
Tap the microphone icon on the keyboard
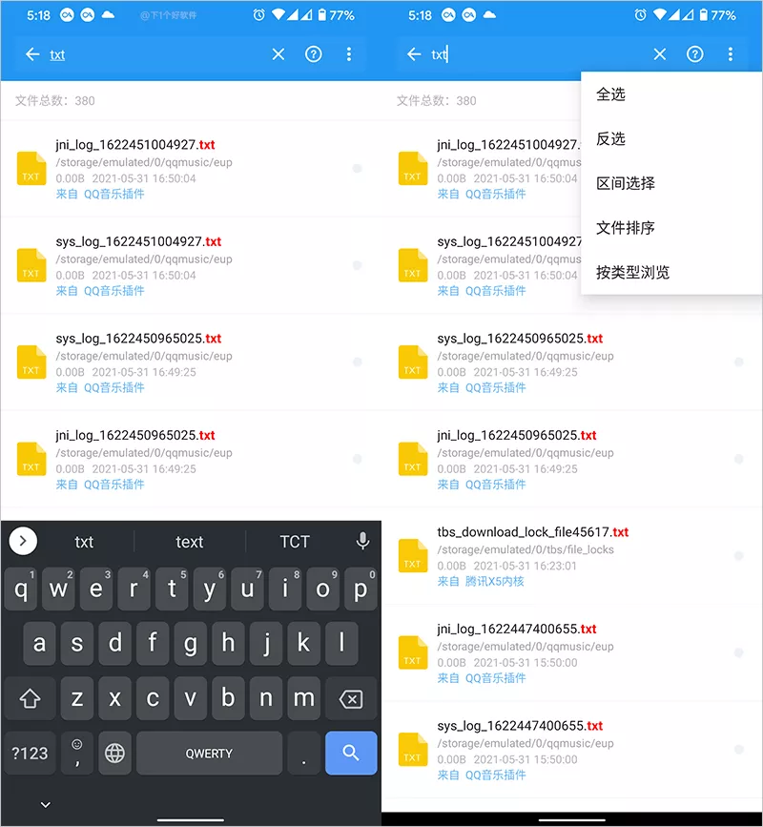[361, 541]
